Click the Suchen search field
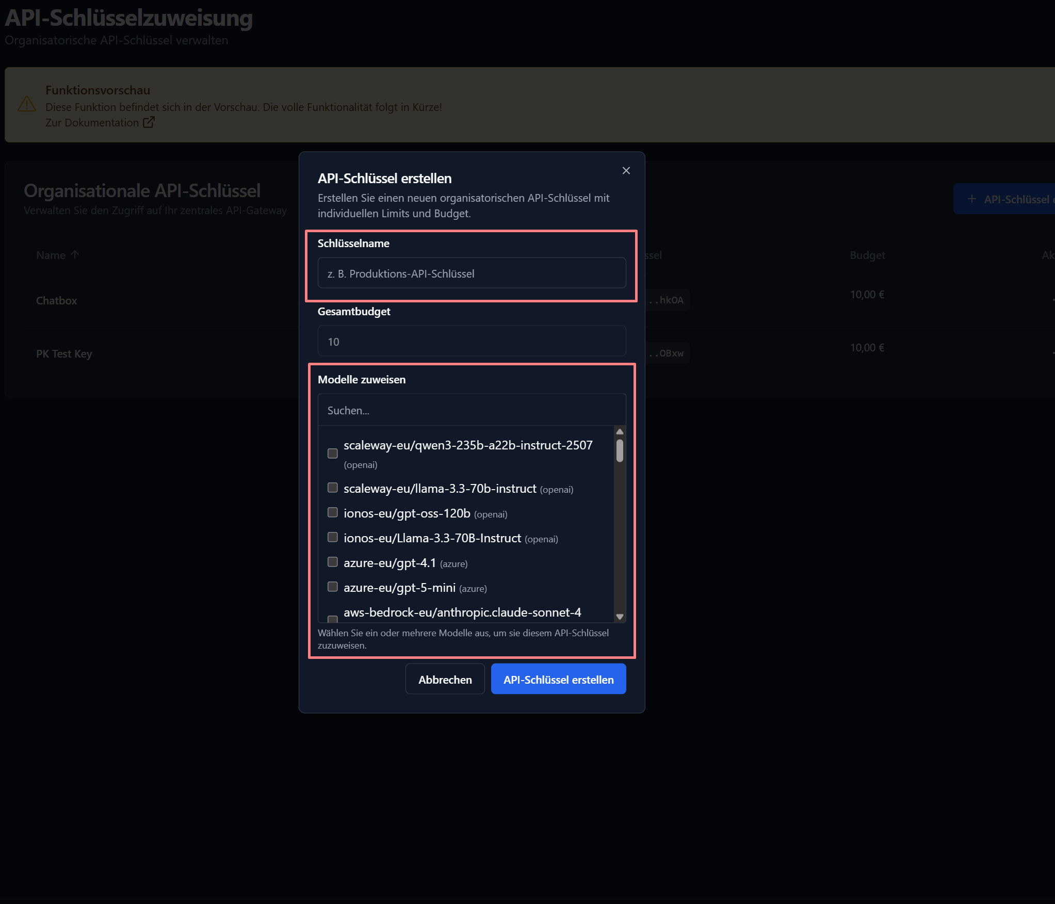The height and width of the screenshot is (904, 1055). 471,409
